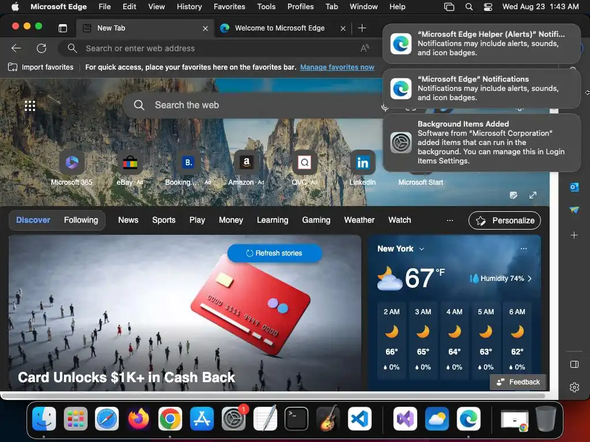Launch Visual Studio Code from Dock
The height and width of the screenshot is (442, 590).
tap(360, 418)
